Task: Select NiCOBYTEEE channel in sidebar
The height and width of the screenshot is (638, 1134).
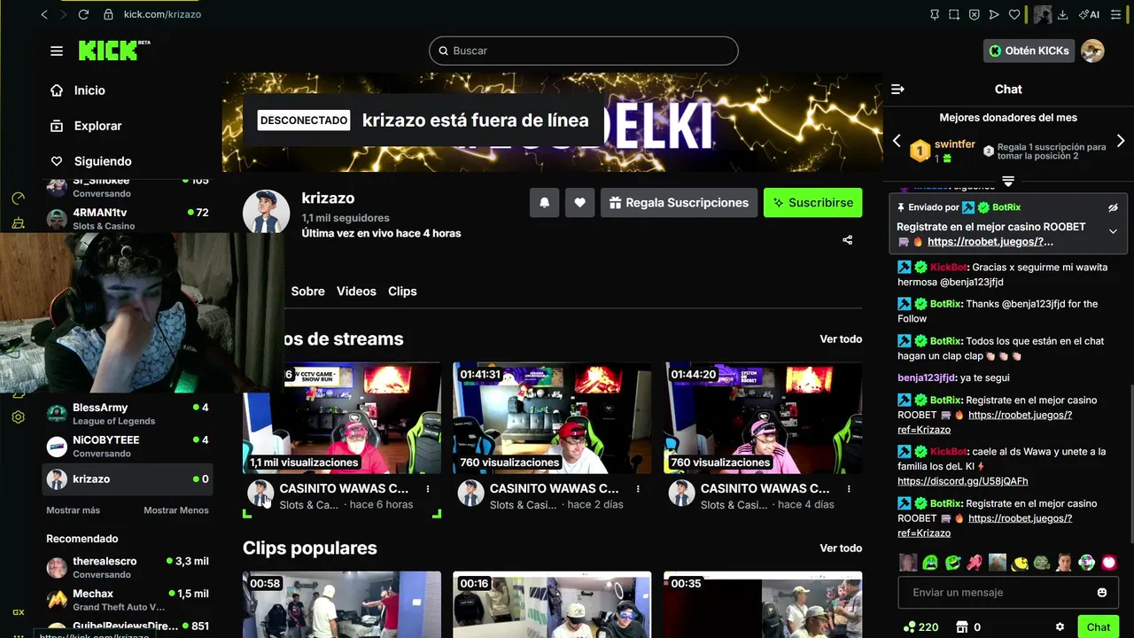Action: pos(128,446)
